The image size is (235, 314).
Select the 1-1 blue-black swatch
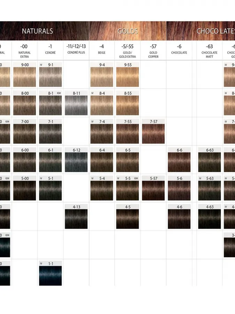(x=50, y=273)
